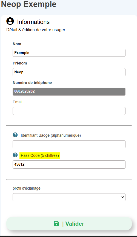Click the floppy disk save icon
Screen dimensions: 137x237
[x=56, y=223]
